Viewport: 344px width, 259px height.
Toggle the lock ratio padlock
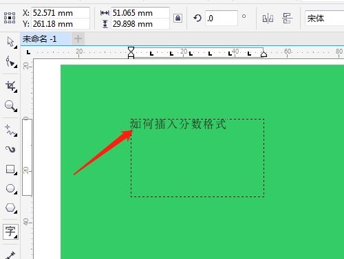(178, 18)
